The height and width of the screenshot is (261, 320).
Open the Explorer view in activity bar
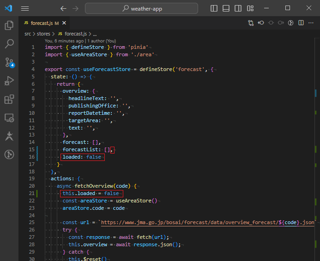pyautogui.click(x=9, y=25)
